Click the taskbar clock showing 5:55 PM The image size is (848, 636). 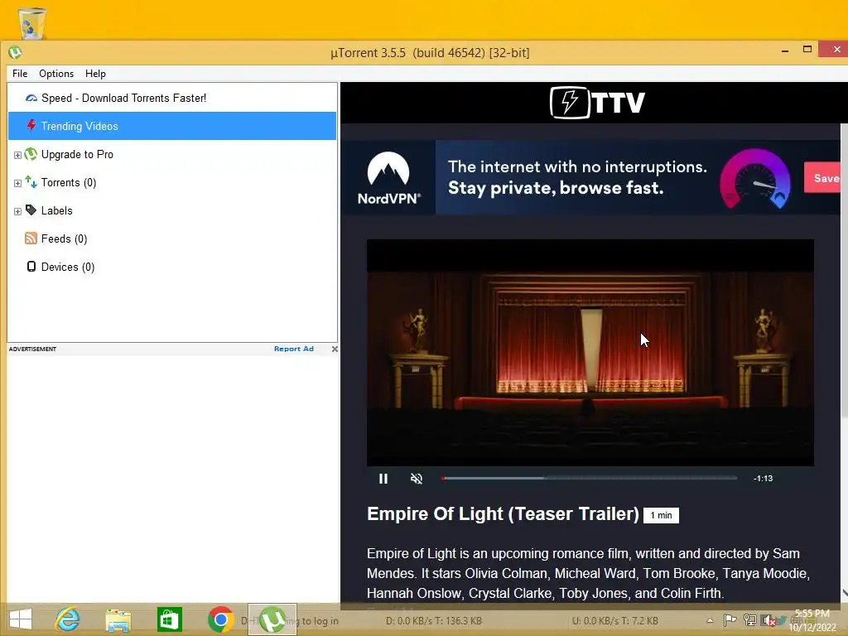(x=812, y=620)
